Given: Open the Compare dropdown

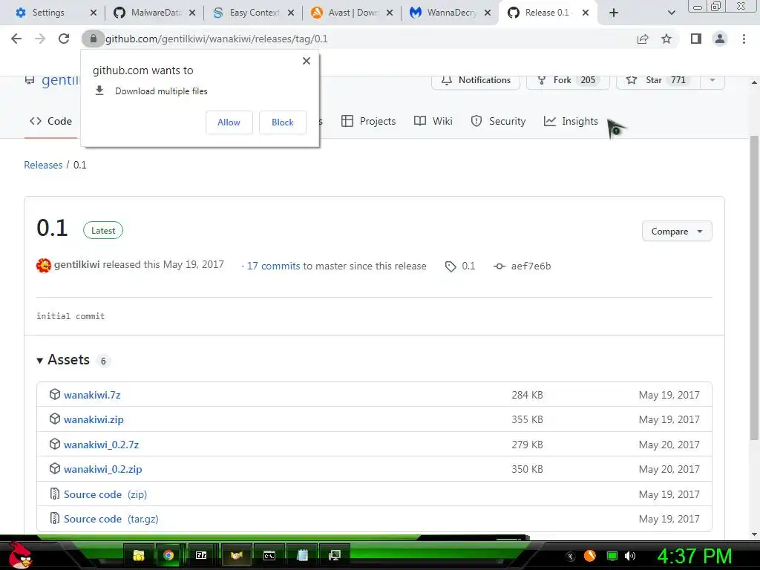Looking at the screenshot, I should coord(677,232).
